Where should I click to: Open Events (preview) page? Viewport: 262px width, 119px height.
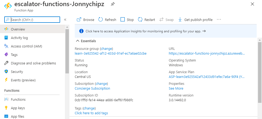pyautogui.click(x=23, y=80)
